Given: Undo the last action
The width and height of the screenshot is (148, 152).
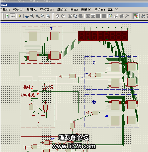Looking at the screenshot, I should click(x=57, y=16).
